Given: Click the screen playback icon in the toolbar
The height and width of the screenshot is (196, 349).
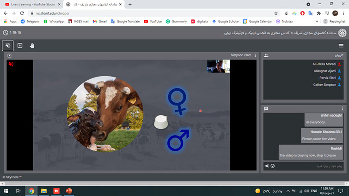Looking at the screenshot, I should point(20,46).
